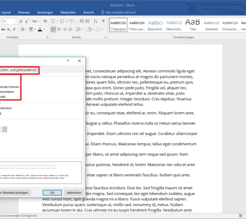
Task: Center the paragraph text
Action: click(59, 29)
